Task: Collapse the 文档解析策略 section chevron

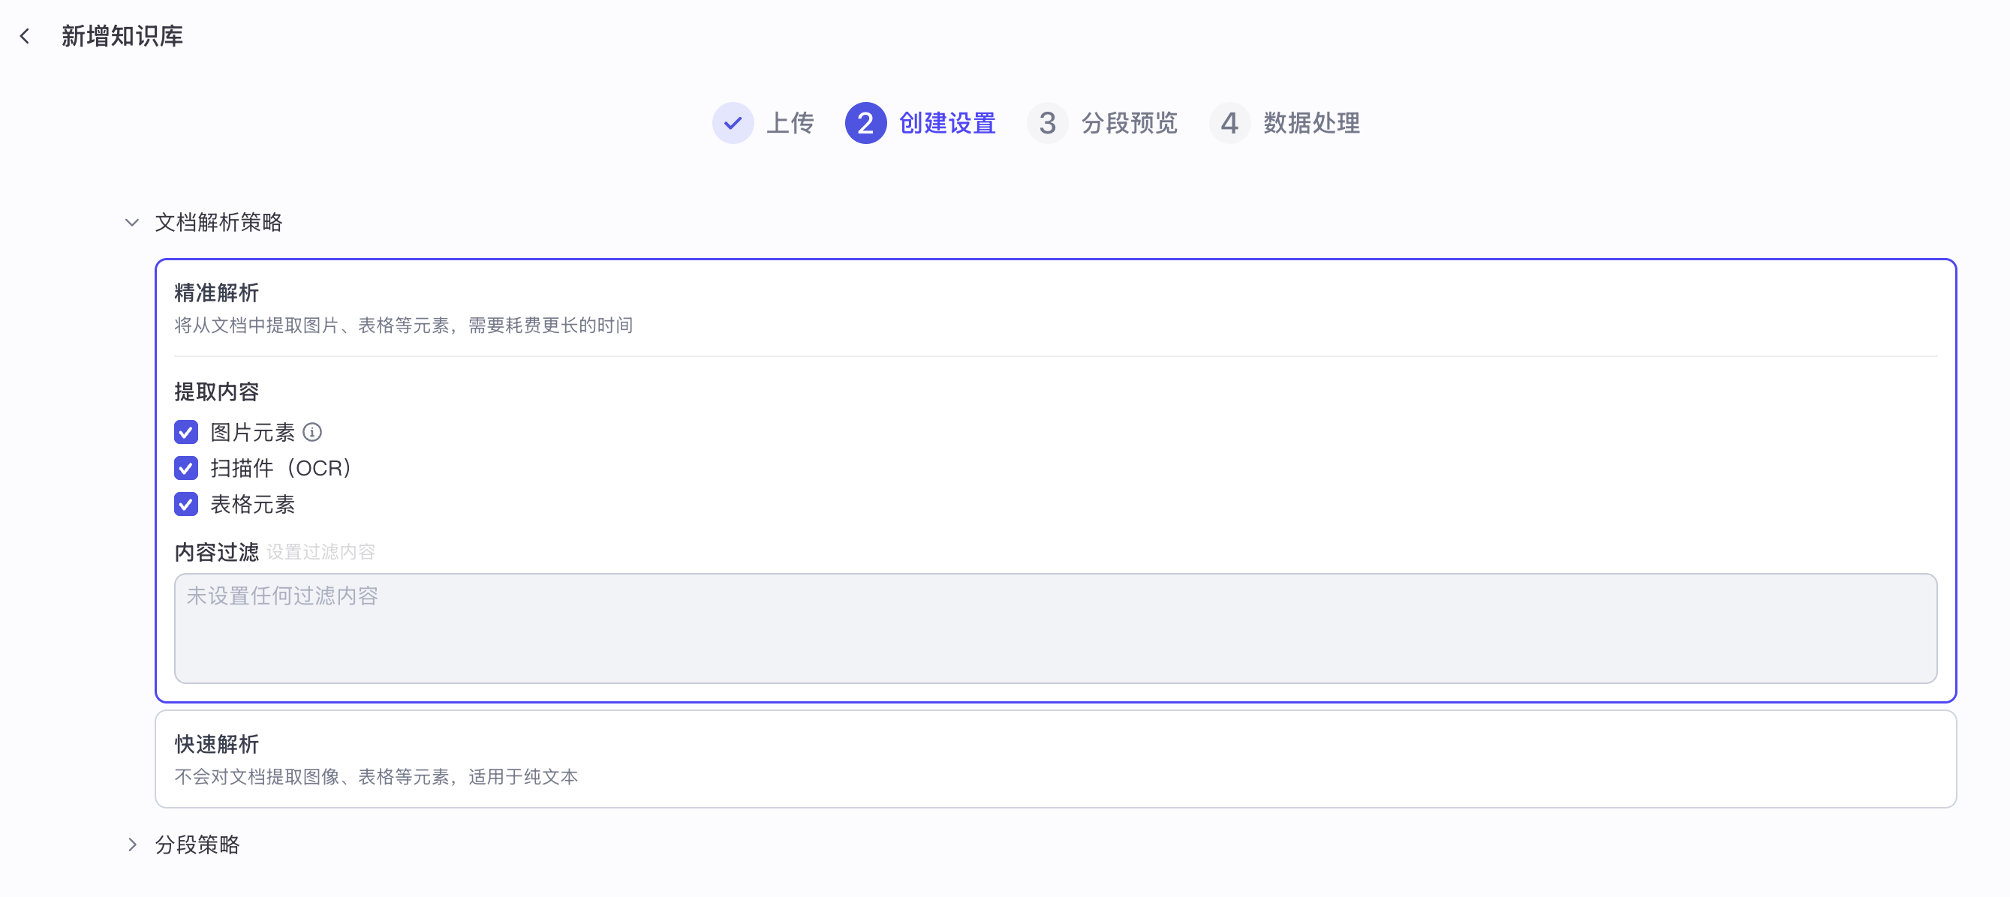Action: tap(132, 222)
